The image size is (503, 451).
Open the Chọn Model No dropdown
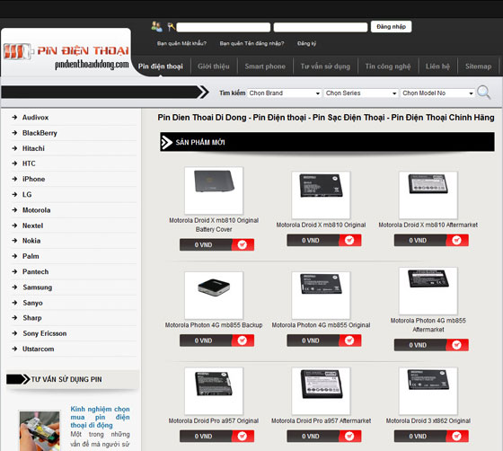437,93
